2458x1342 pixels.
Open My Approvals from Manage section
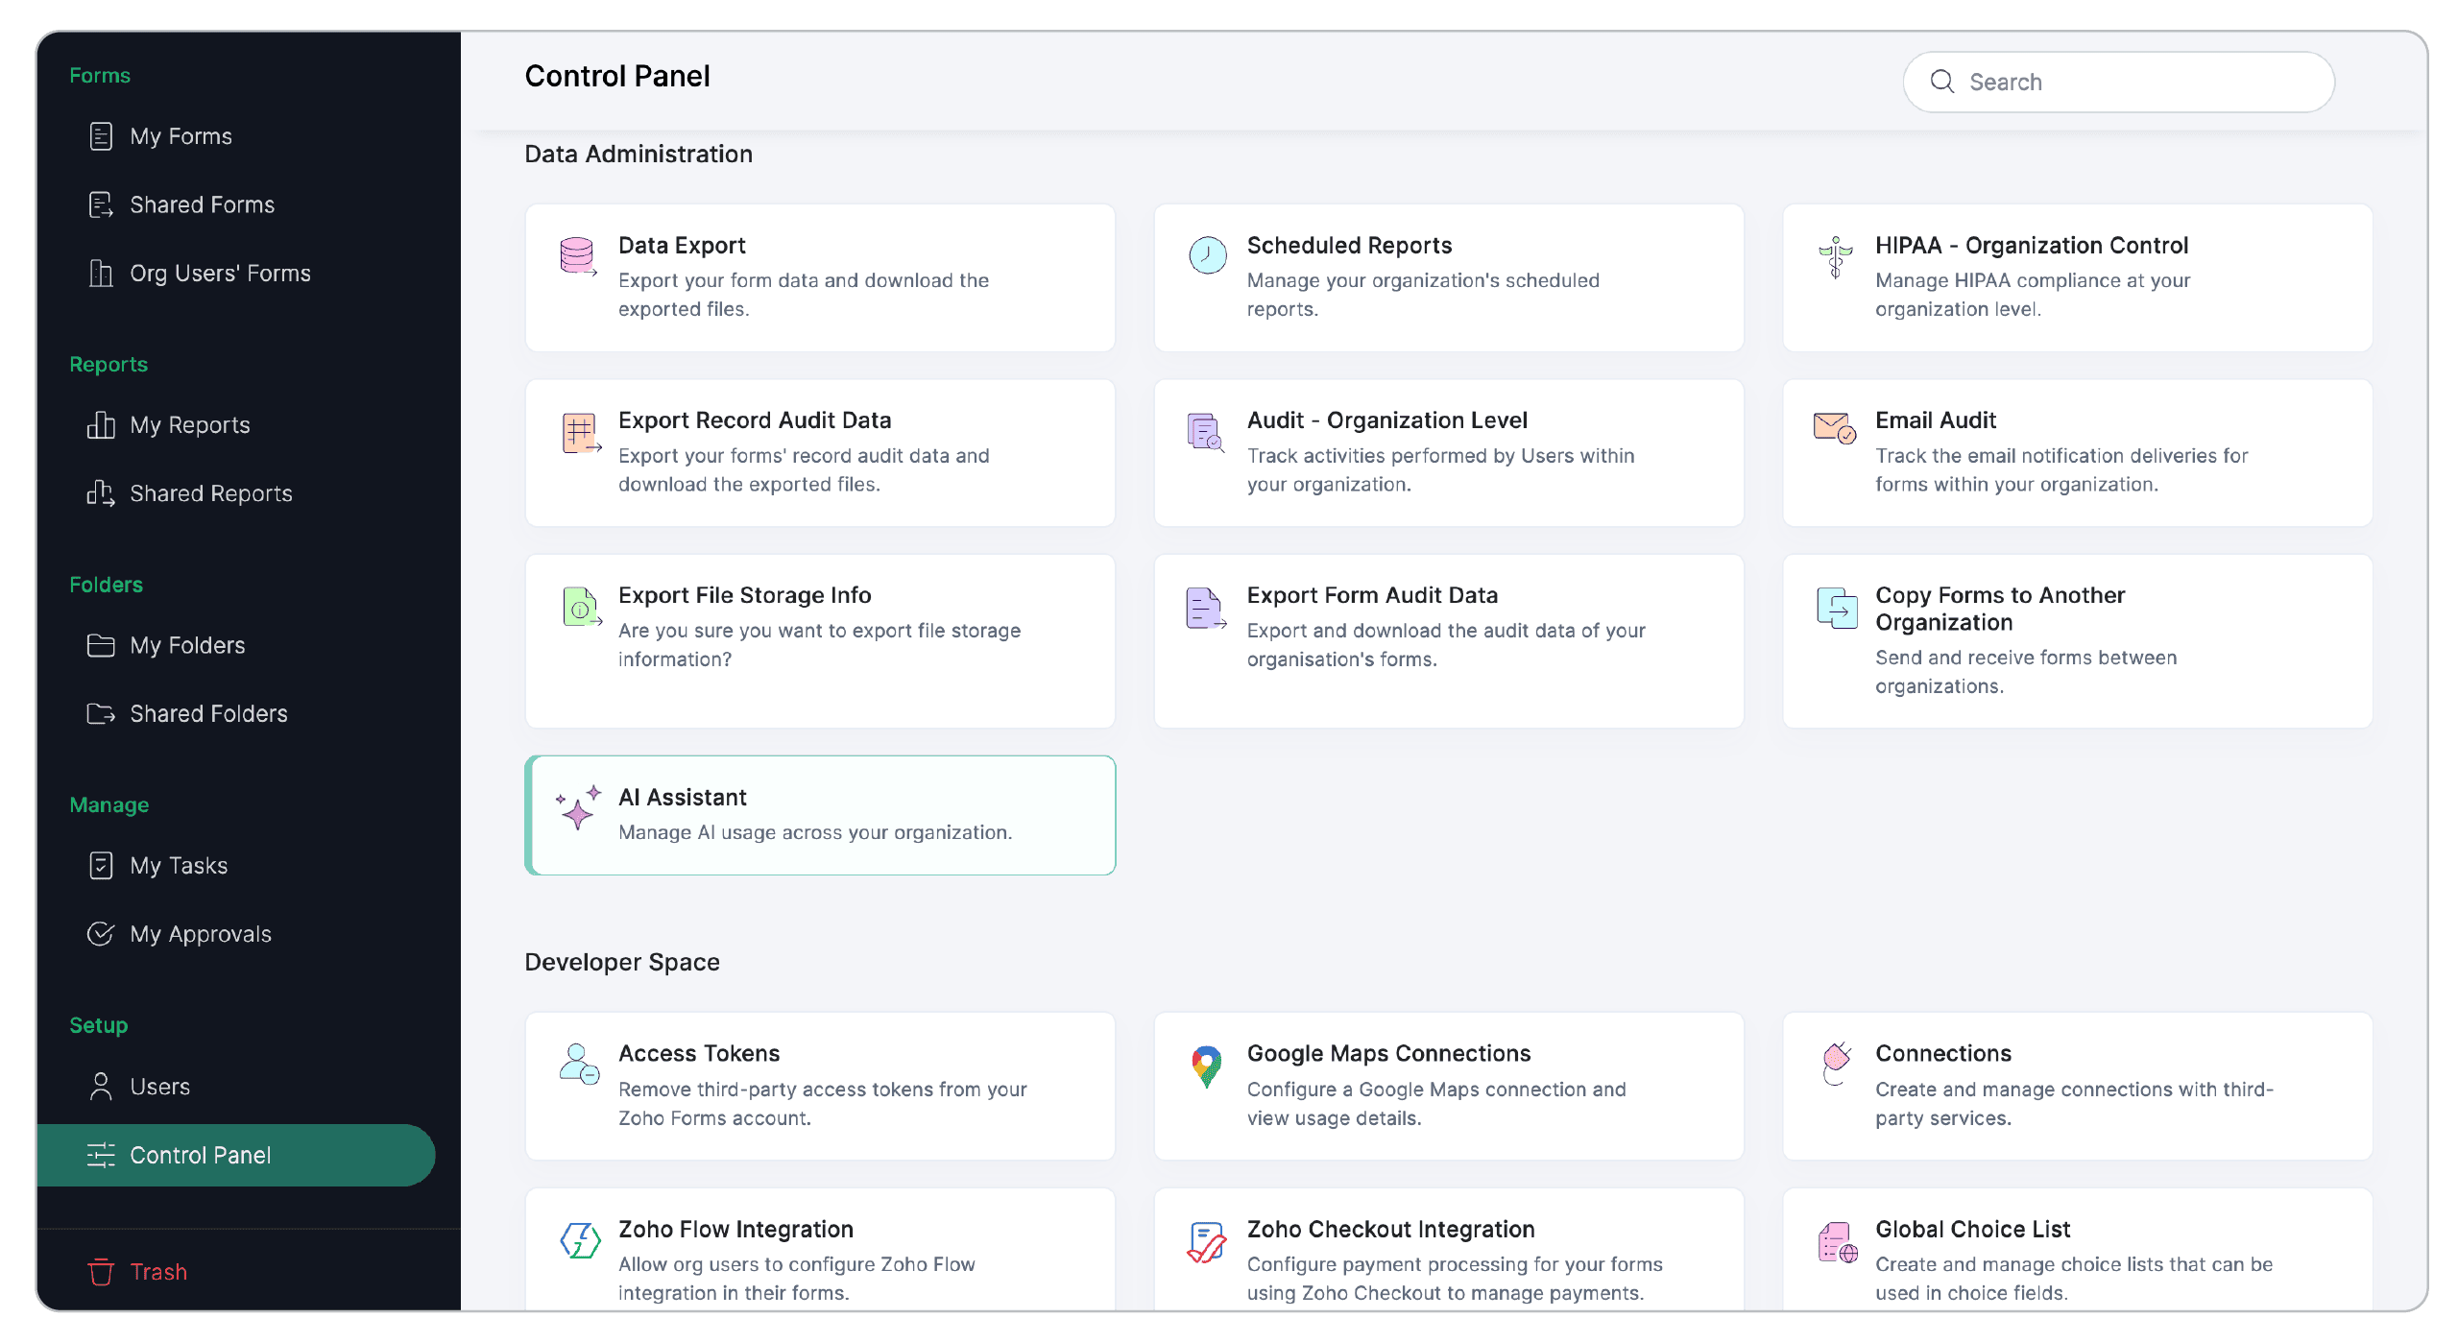(x=200, y=934)
